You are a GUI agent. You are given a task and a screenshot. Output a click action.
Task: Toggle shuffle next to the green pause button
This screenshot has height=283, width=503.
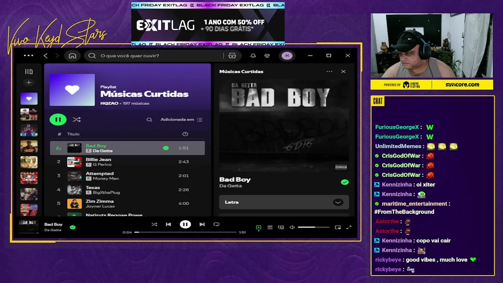[x=77, y=119]
